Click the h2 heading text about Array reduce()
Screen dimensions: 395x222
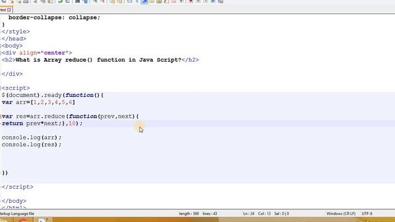coord(99,60)
